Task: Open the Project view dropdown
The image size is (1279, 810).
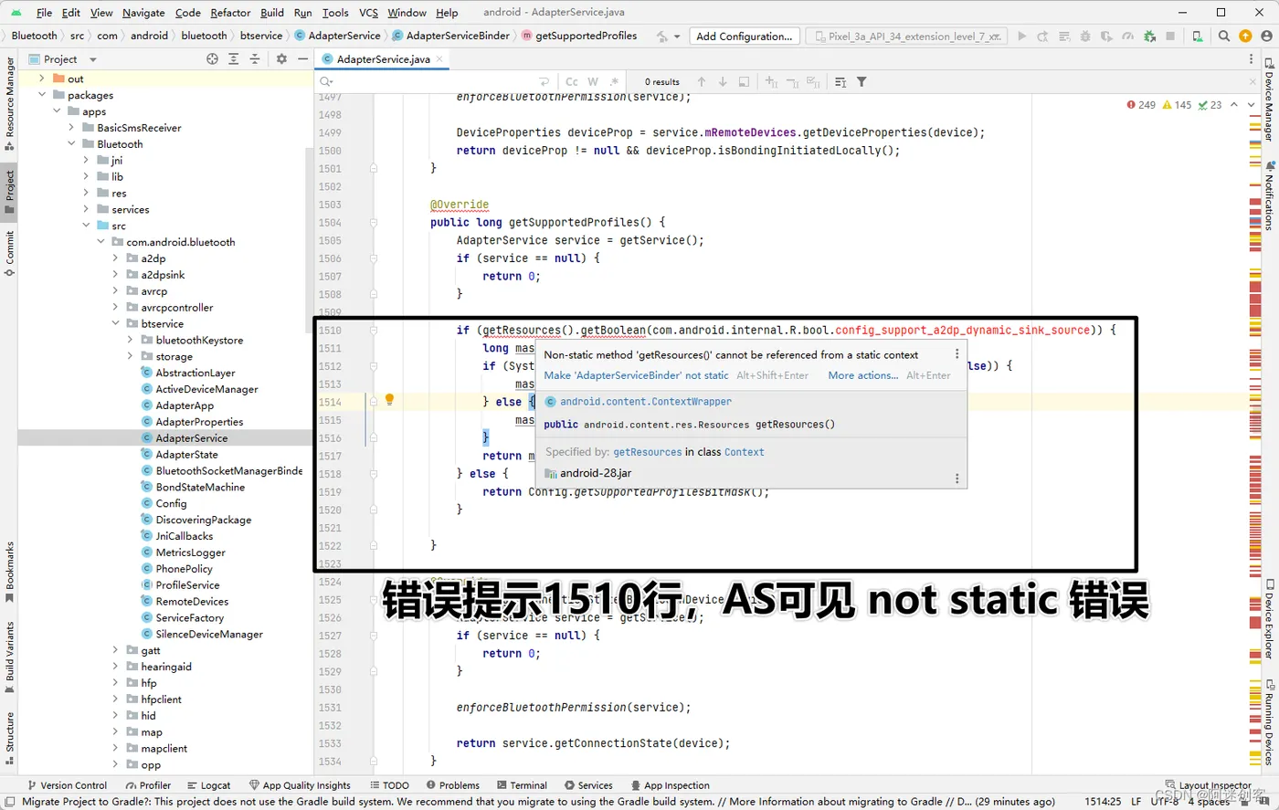Action: point(92,59)
